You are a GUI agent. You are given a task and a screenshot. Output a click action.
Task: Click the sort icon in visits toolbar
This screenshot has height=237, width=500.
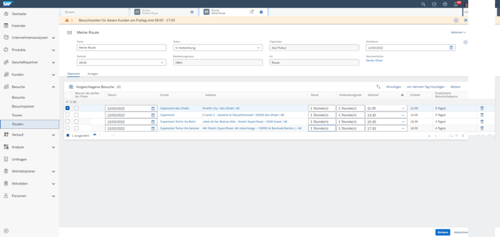coord(379,87)
